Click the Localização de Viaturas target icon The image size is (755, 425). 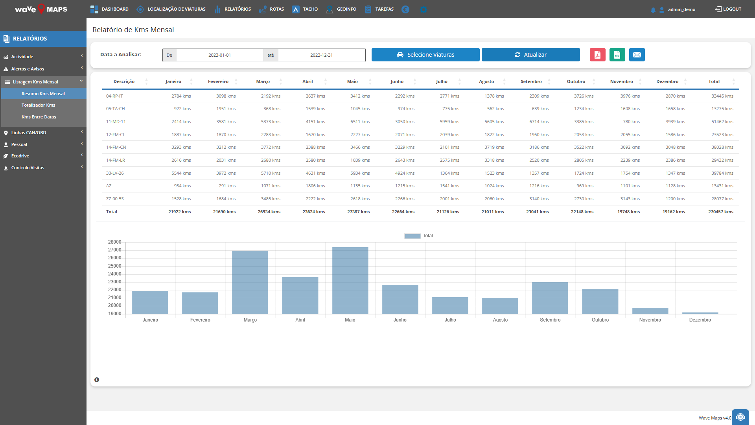(140, 9)
